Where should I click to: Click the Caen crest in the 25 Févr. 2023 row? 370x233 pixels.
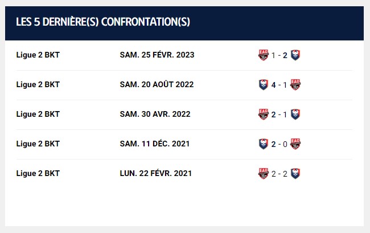295,55
